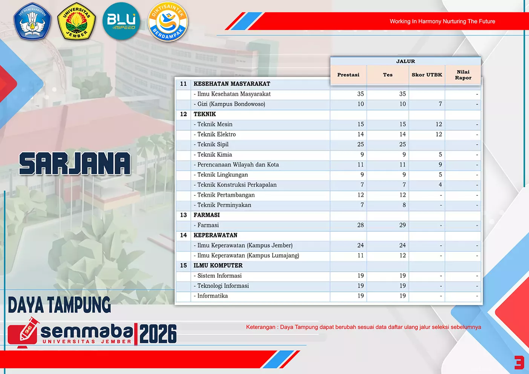This screenshot has width=529, height=374.
Task: Select the Prestasi column header
Action: point(348,75)
